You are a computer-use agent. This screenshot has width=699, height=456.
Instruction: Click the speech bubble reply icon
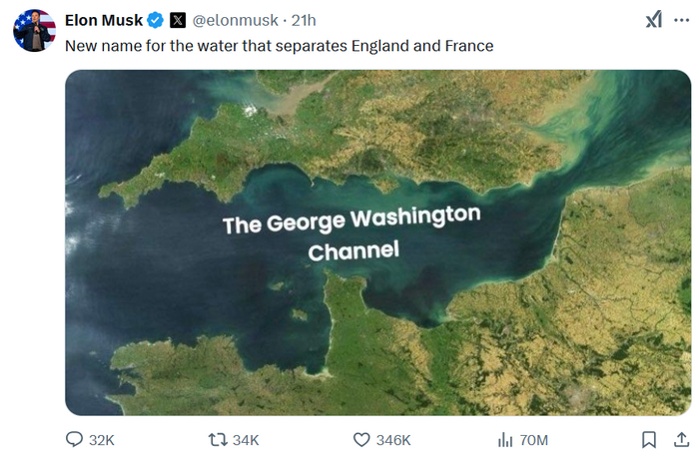pyautogui.click(x=74, y=440)
